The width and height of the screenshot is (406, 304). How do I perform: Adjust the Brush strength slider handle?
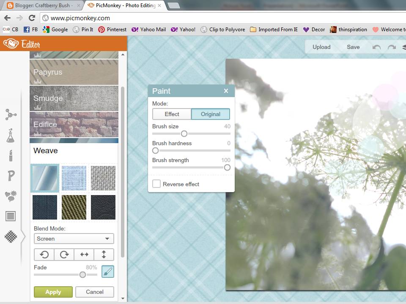[x=227, y=168]
